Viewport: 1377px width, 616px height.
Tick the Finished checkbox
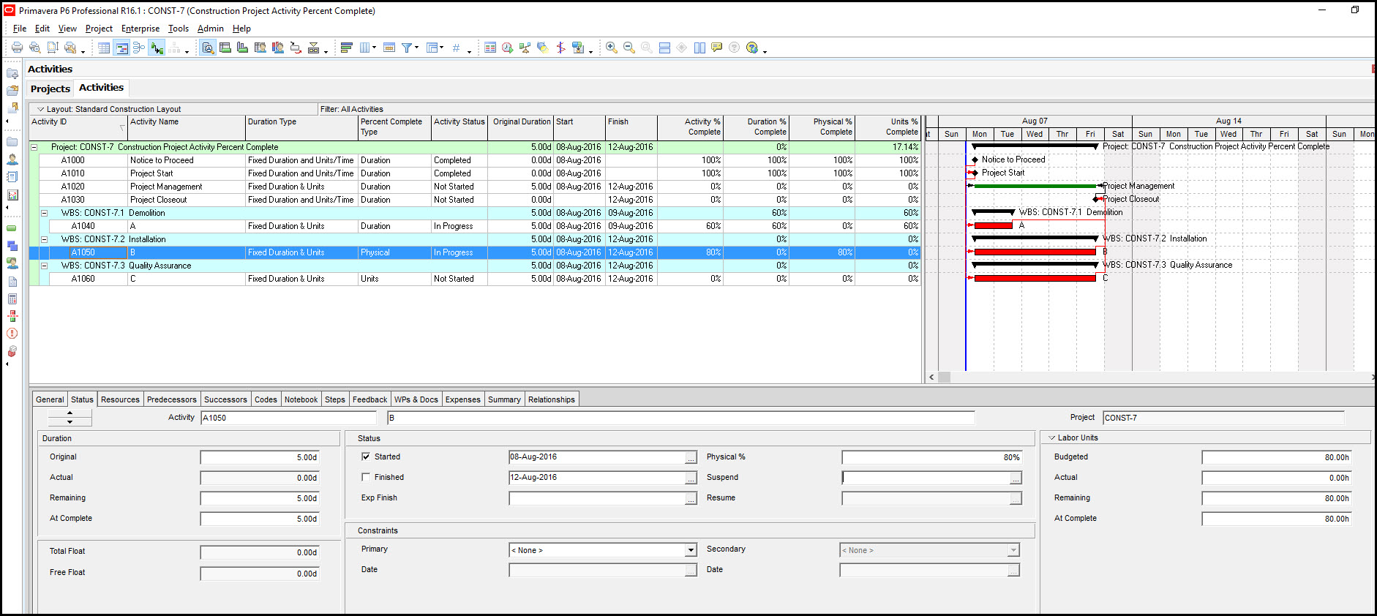tap(366, 477)
